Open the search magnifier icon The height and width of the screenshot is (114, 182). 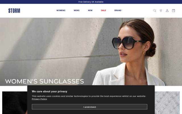154,11
